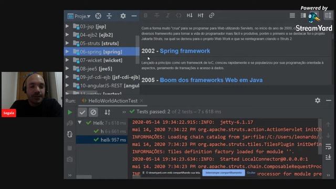This screenshot has height=189, width=336.
Task: Close the HelloWorldActionTest run tab
Action: point(141,101)
